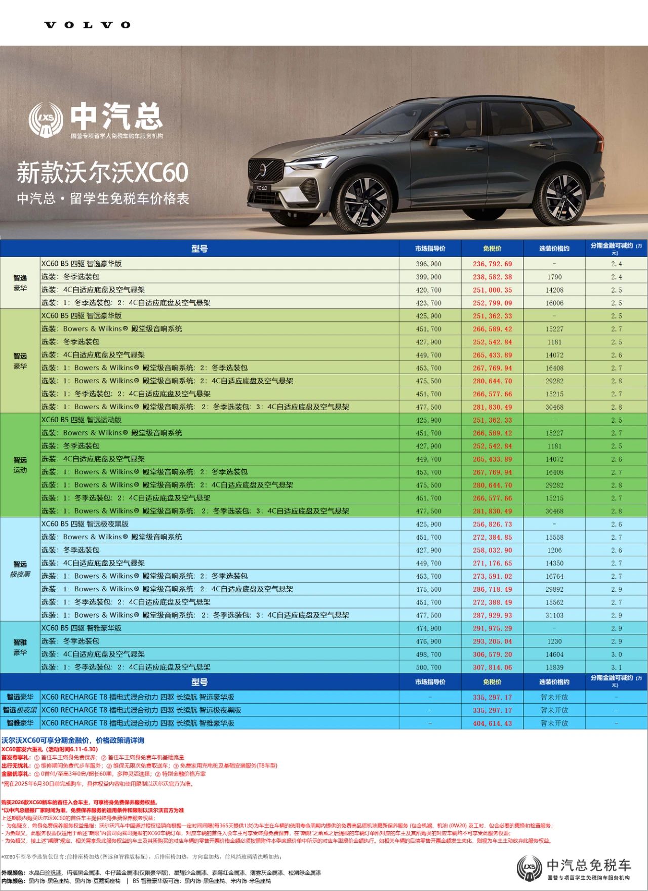This screenshot has width=648, height=891.
Task: Select the headline 新款沃尔沃XC60
Action: coord(103,173)
